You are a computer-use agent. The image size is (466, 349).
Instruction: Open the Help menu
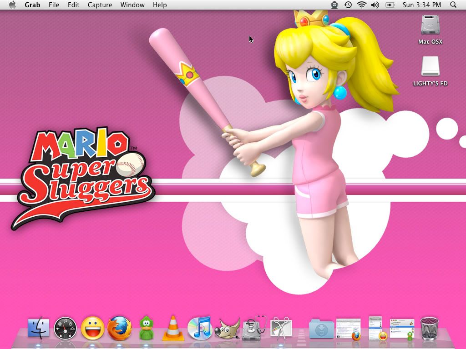[x=160, y=5]
